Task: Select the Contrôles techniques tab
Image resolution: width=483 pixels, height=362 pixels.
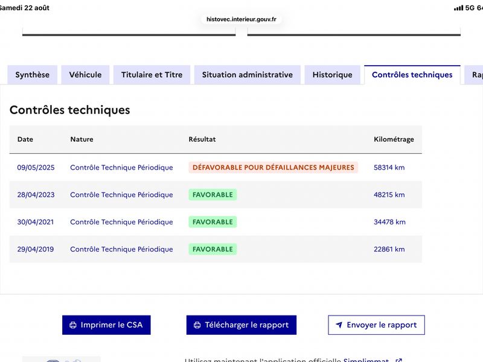Action: [x=412, y=75]
